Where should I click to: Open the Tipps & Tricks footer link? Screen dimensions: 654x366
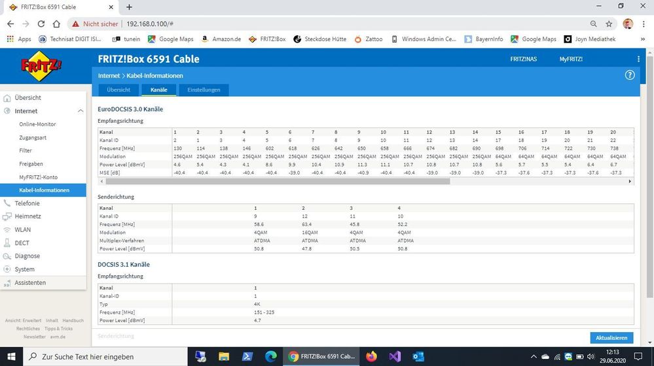[58, 329]
